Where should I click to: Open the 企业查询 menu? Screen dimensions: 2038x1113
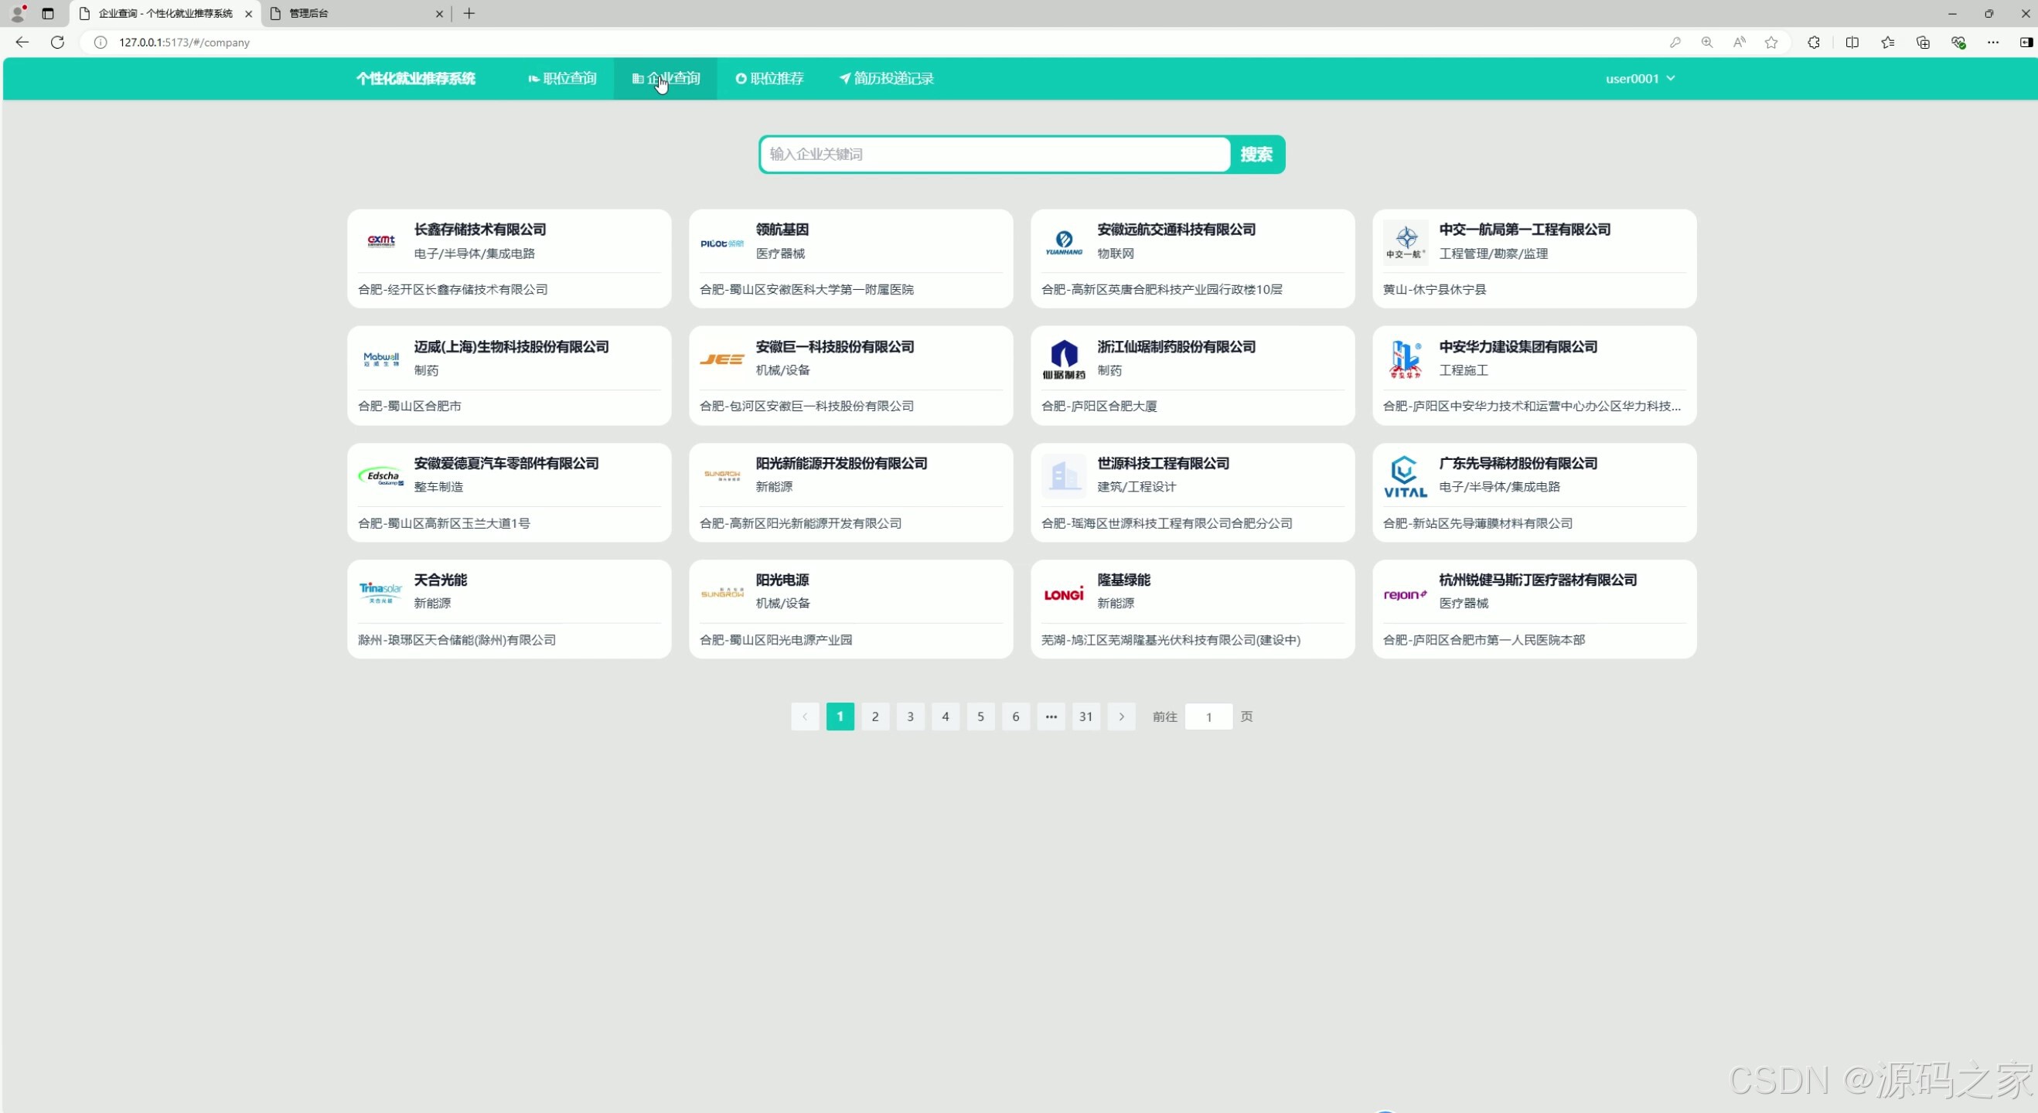[666, 78]
